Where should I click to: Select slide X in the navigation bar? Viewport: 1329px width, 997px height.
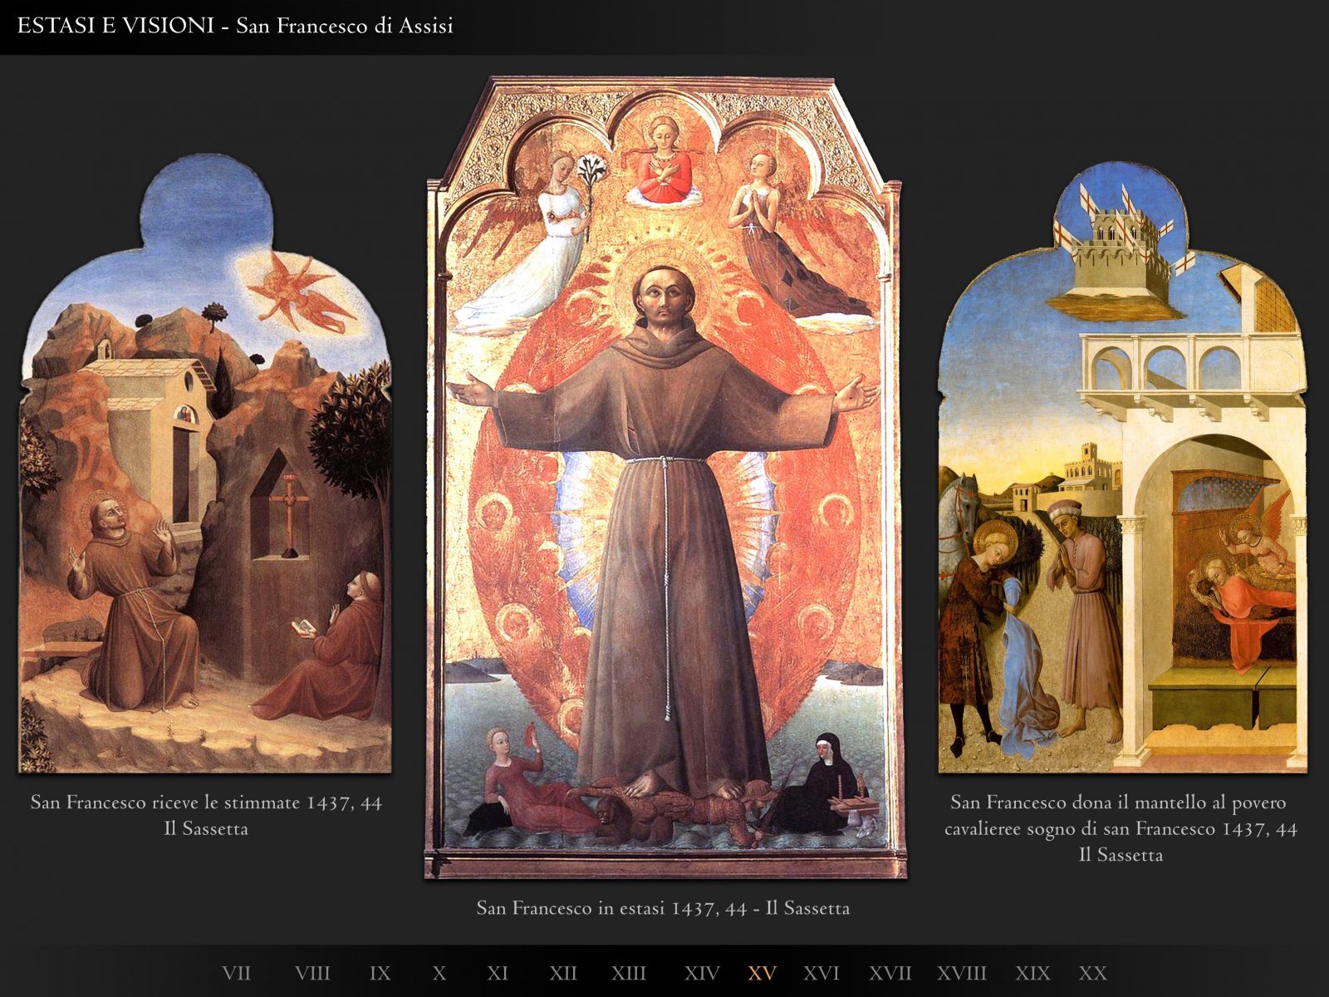coord(439,973)
